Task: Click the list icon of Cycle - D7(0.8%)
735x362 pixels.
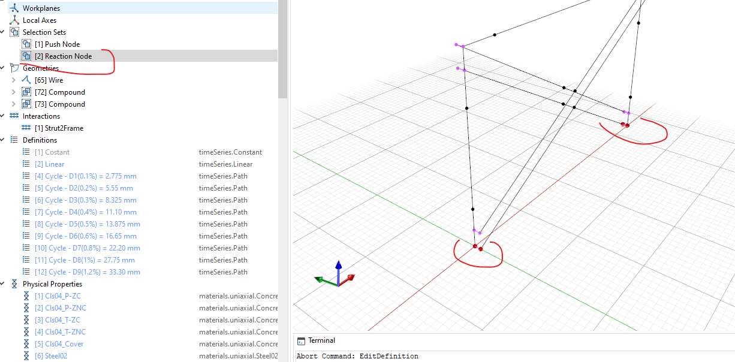Action: click(26, 248)
